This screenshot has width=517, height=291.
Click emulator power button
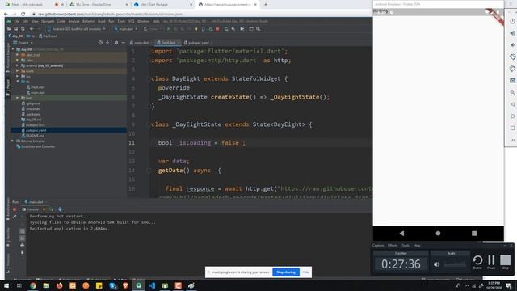pos(512,22)
